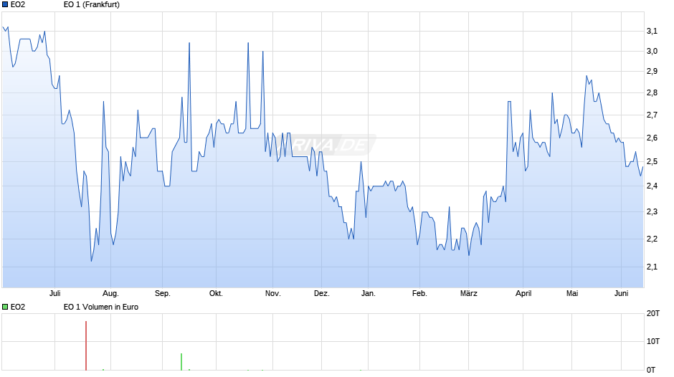Click the 3,1 price axis value

click(x=652, y=31)
